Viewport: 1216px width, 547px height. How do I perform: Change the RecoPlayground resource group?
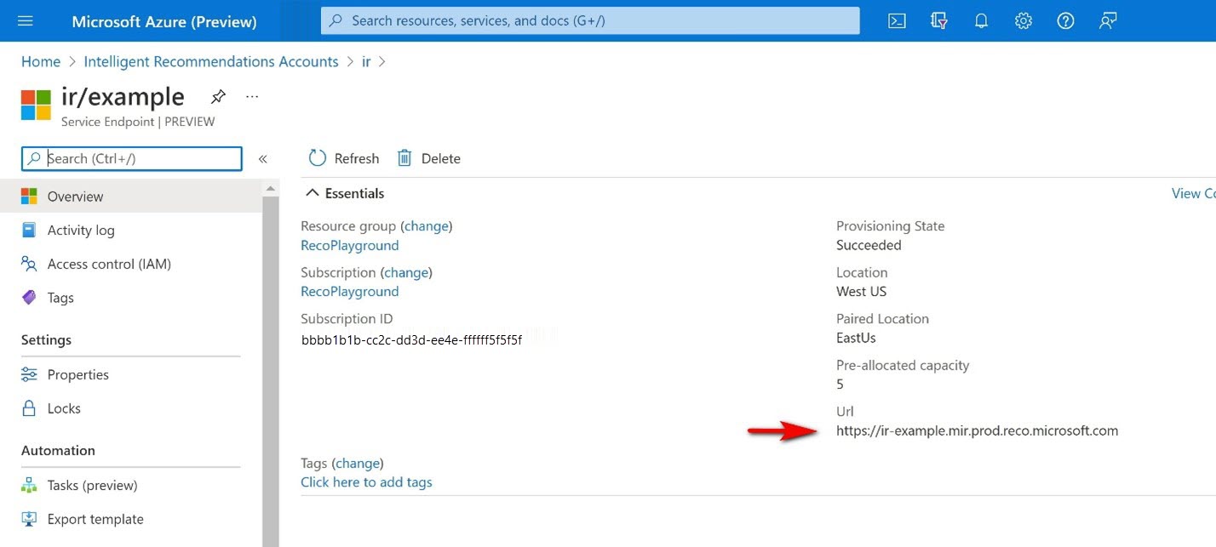coord(427,225)
